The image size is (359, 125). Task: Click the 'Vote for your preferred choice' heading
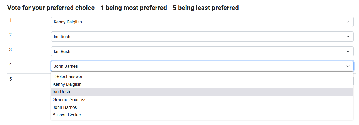pos(123,8)
